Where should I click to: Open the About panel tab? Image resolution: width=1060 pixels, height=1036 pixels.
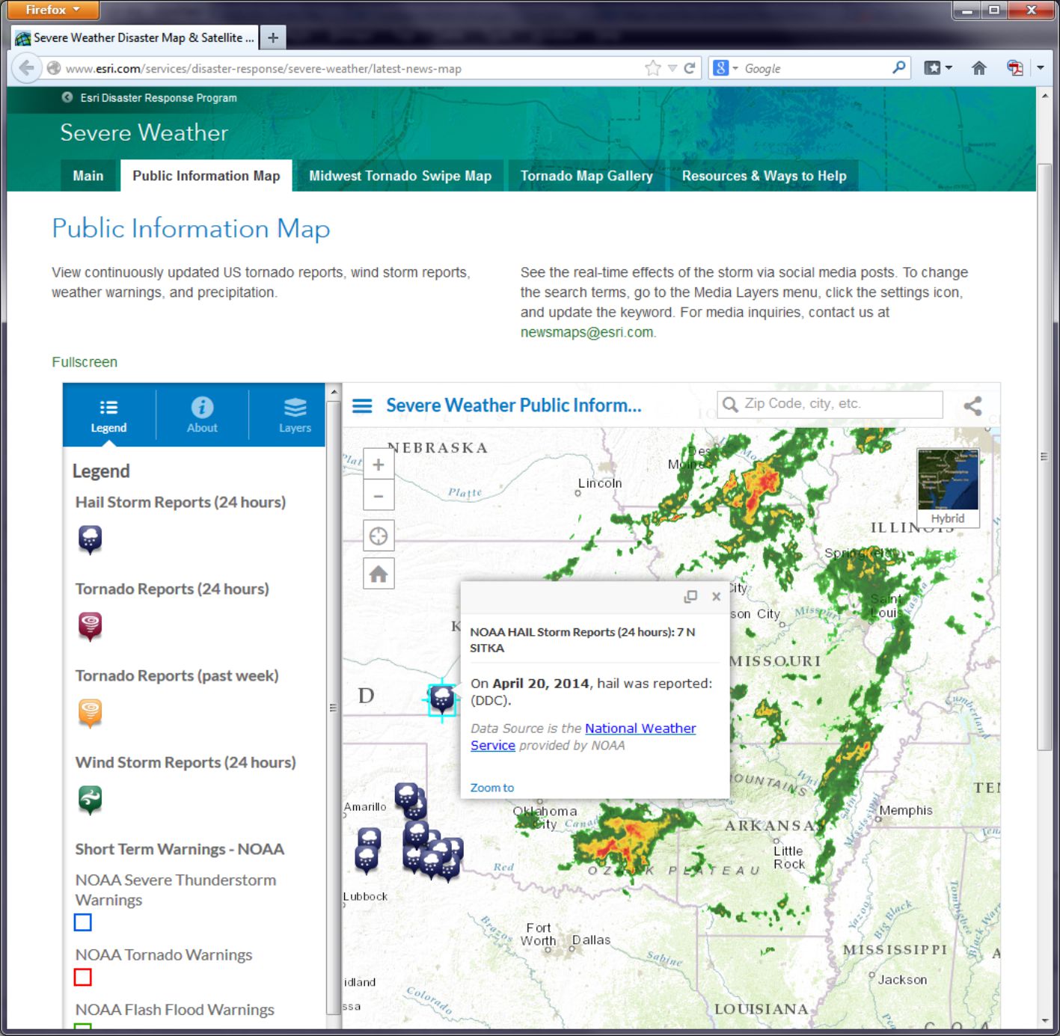pos(202,415)
